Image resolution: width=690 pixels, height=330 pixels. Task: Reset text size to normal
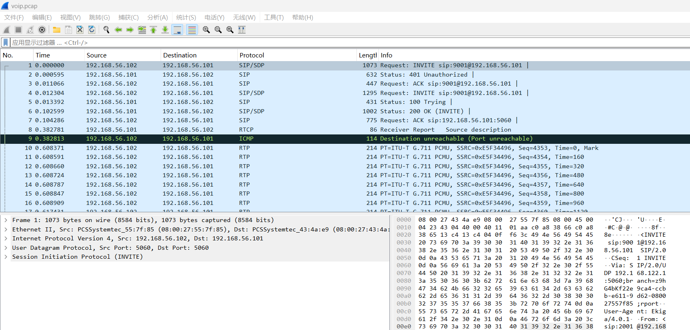(230, 30)
